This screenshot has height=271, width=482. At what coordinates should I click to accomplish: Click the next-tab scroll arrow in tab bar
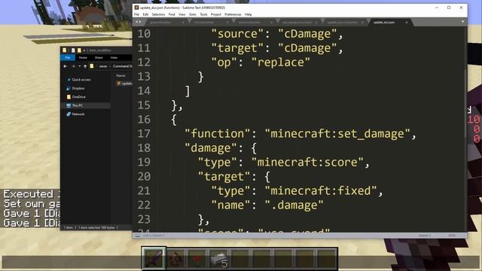tap(140, 22)
